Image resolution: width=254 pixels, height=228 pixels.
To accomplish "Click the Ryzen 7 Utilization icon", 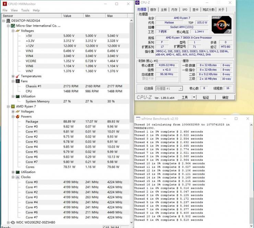I will [18, 172].
